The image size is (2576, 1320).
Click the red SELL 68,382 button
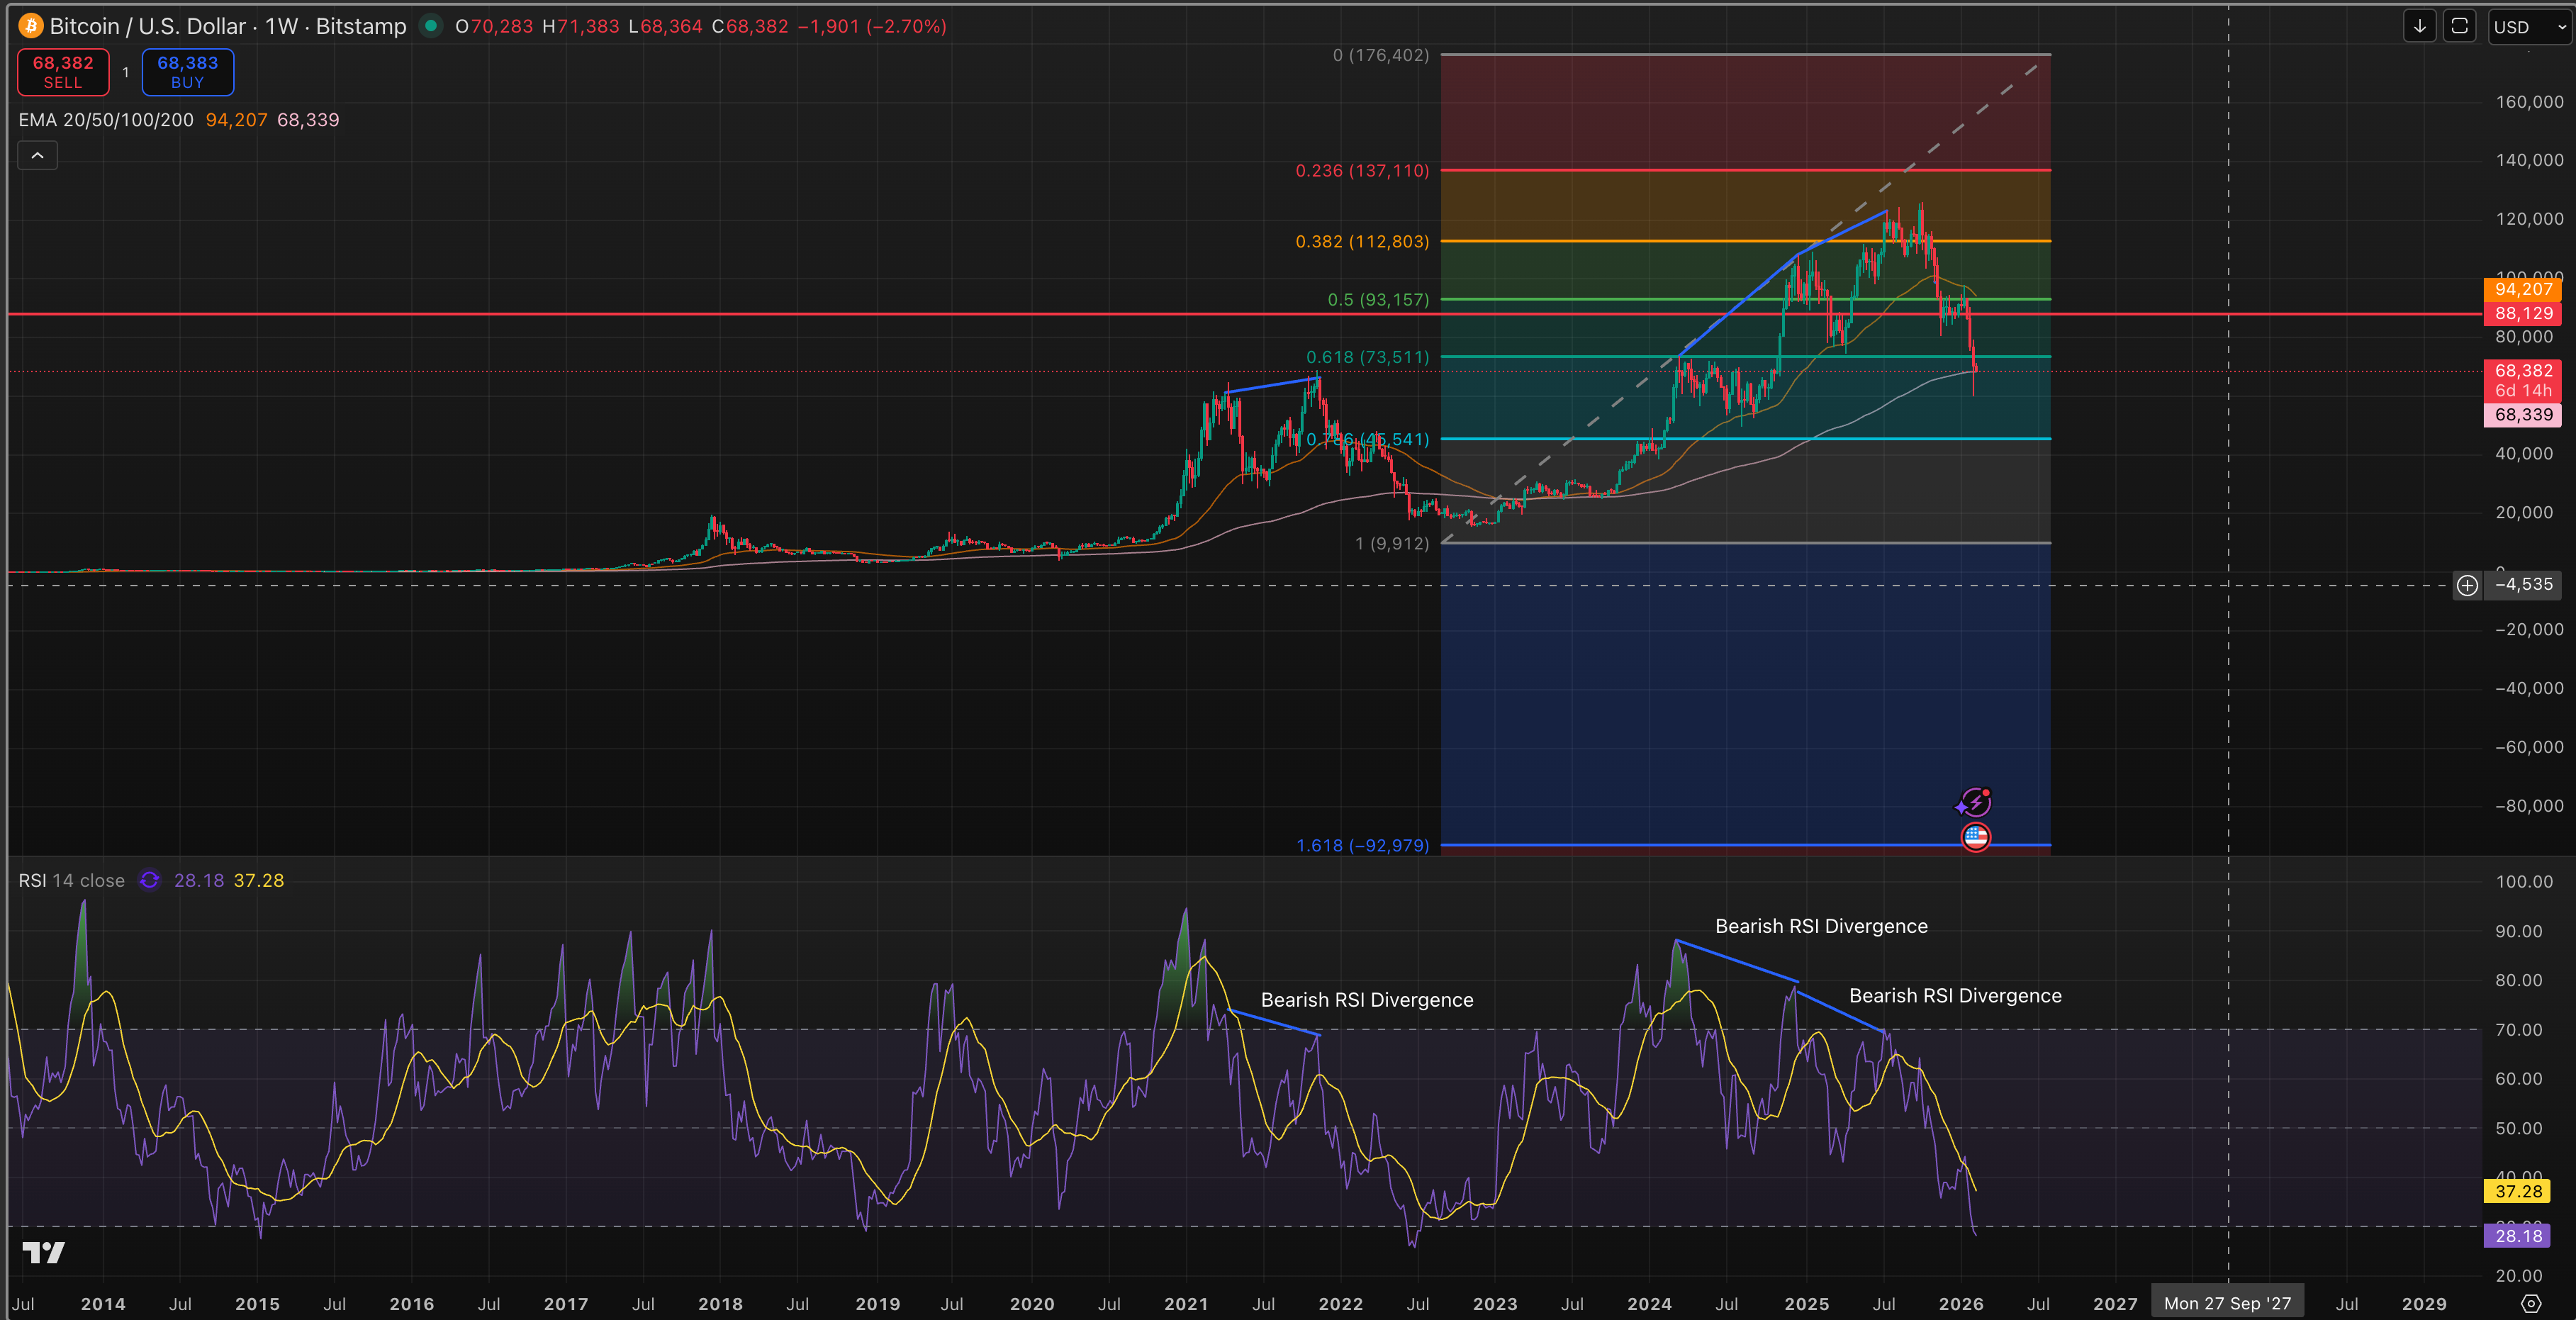pos(63,72)
